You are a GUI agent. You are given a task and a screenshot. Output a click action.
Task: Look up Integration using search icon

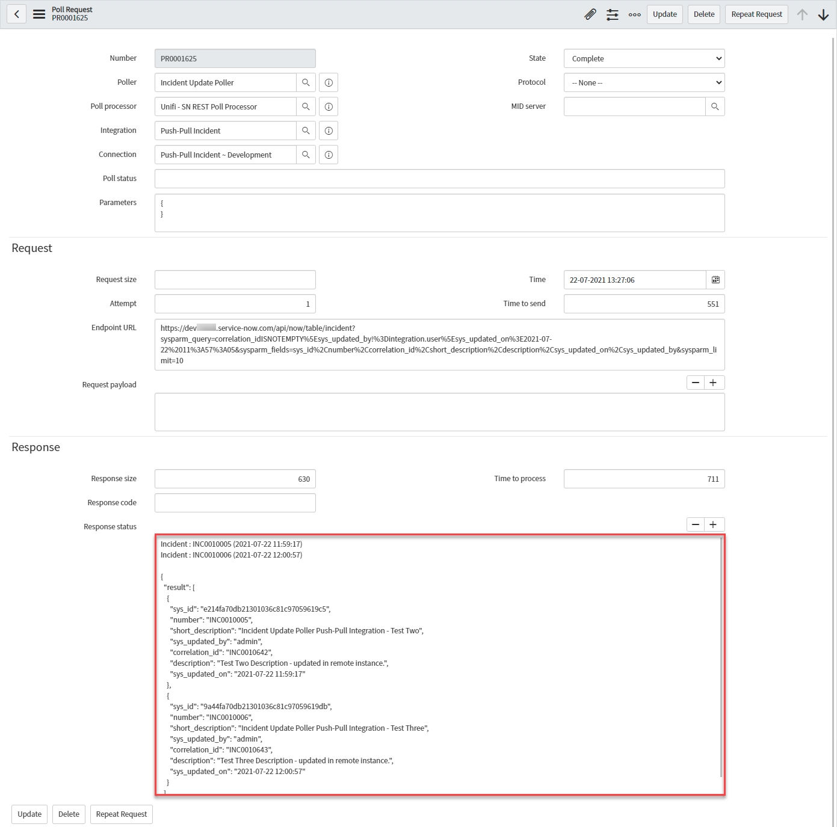point(306,131)
